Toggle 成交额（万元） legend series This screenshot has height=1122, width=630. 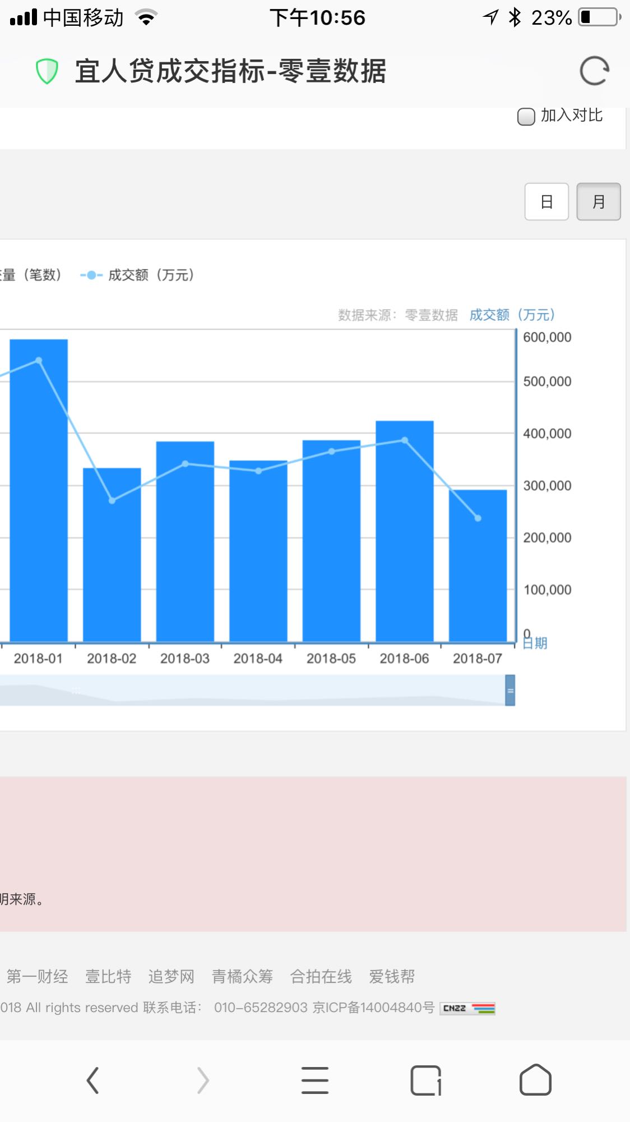pyautogui.click(x=137, y=275)
